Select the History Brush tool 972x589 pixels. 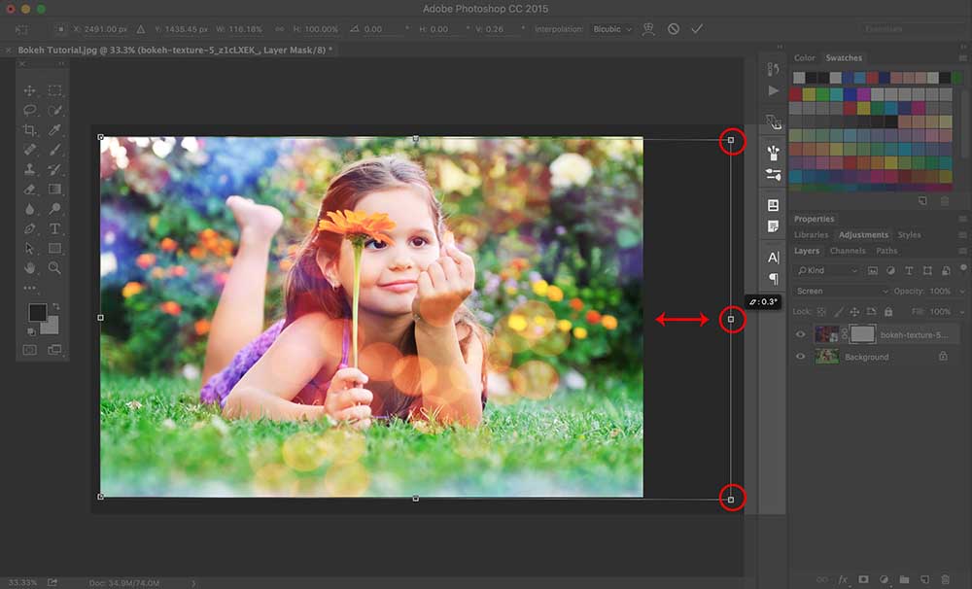(55, 169)
